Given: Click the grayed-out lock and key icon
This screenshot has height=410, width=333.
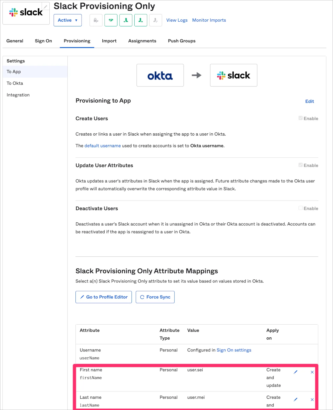Looking at the screenshot, I should click(96, 20).
